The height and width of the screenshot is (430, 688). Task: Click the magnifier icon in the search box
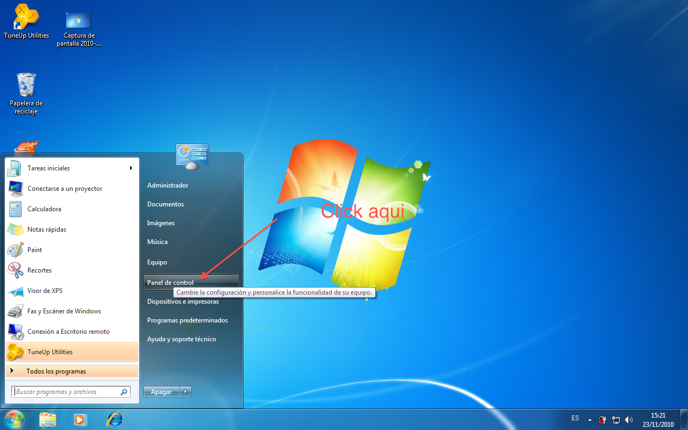(x=124, y=392)
